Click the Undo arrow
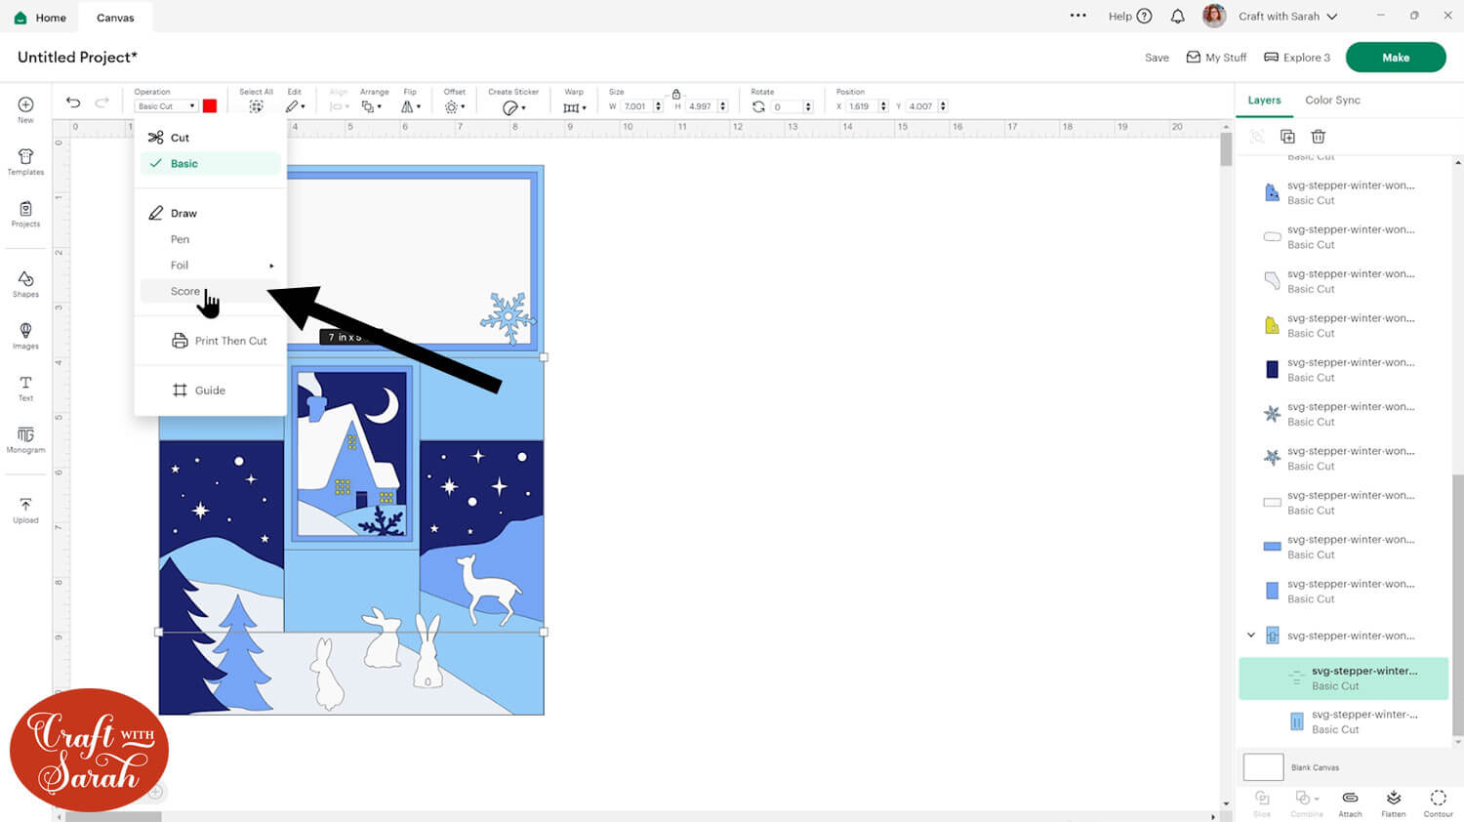The width and height of the screenshot is (1464, 822). pyautogui.click(x=73, y=103)
